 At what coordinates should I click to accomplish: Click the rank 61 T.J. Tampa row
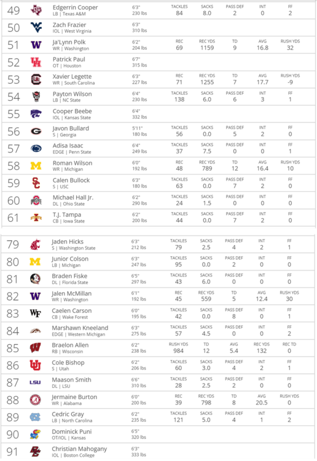tap(158, 218)
